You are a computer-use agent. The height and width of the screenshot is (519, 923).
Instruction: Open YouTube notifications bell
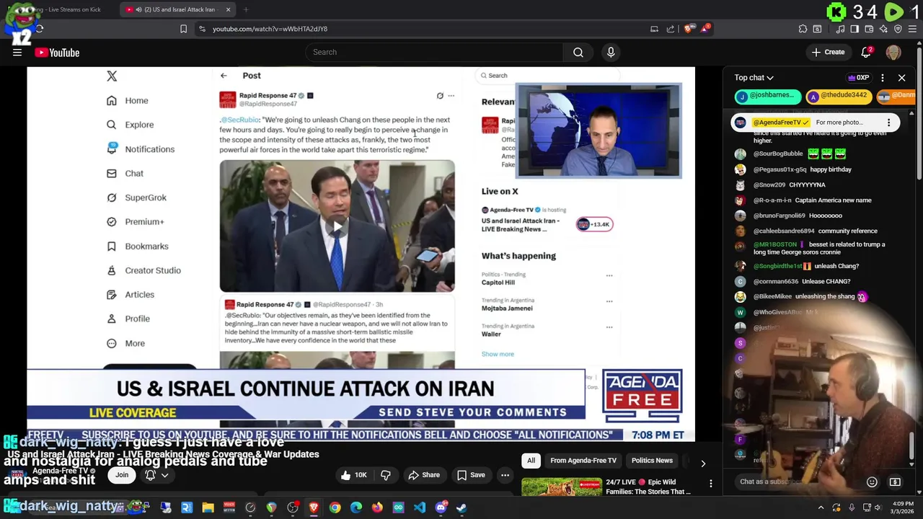pos(867,52)
